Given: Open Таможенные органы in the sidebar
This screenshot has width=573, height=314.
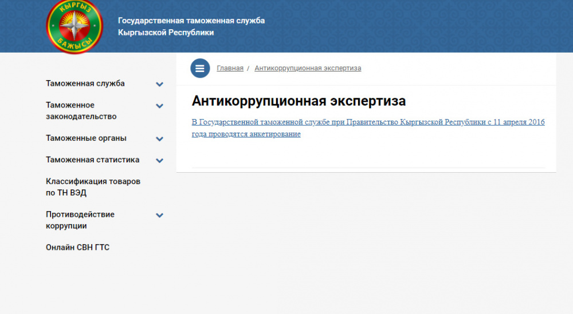Looking at the screenshot, I should coord(86,138).
